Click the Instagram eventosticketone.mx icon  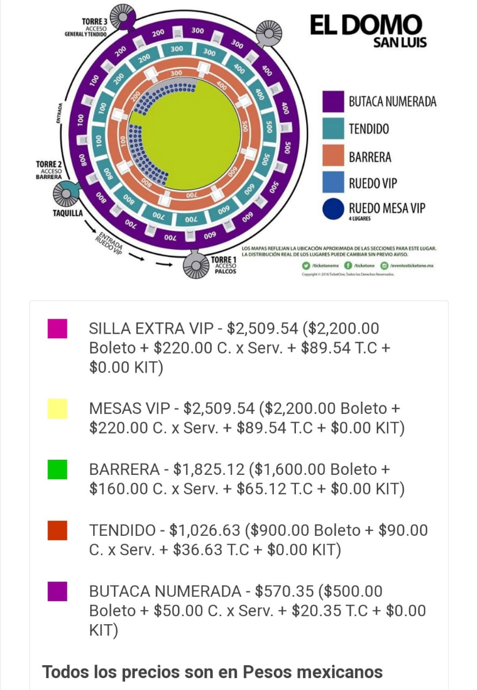(x=384, y=266)
